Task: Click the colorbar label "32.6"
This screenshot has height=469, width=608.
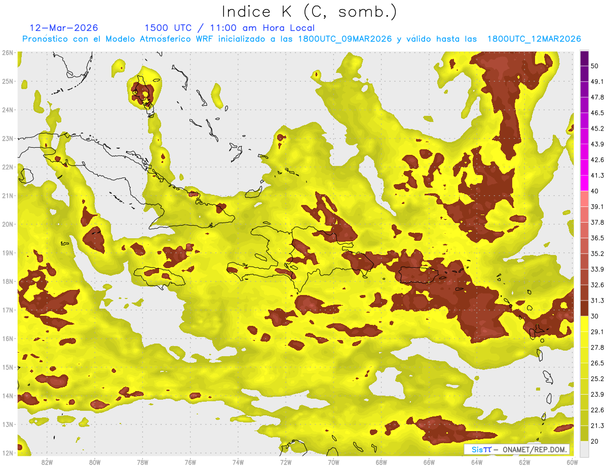Action: coord(597,285)
